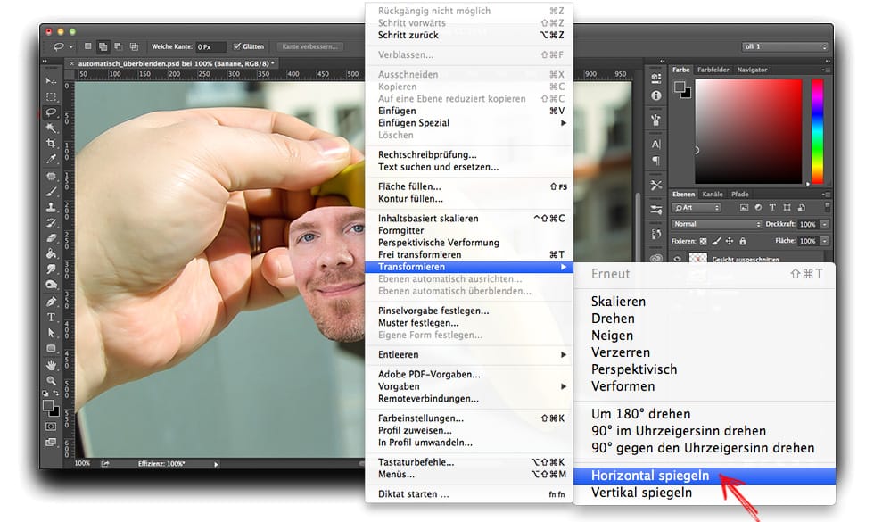Open the Normal blend mode dropdown
Image resolution: width=874 pixels, height=522 pixels.
(717, 224)
